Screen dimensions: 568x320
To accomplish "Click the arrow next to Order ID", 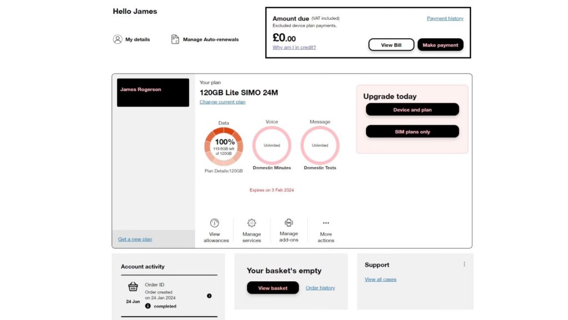I will 209,296.
